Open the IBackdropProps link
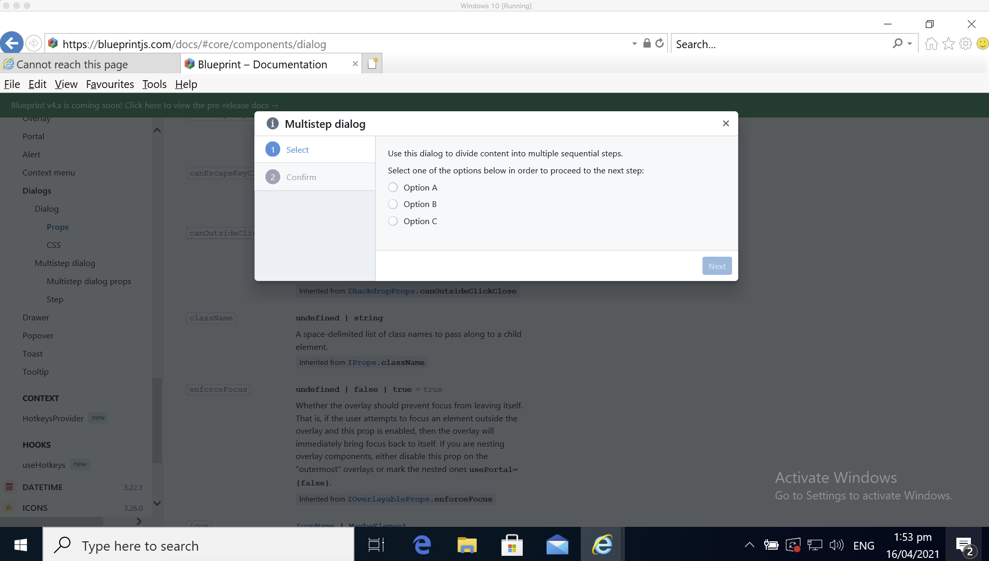Viewport: 989px width, 561px height. pos(381,291)
